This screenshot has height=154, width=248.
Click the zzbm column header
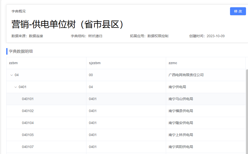coord(13,63)
